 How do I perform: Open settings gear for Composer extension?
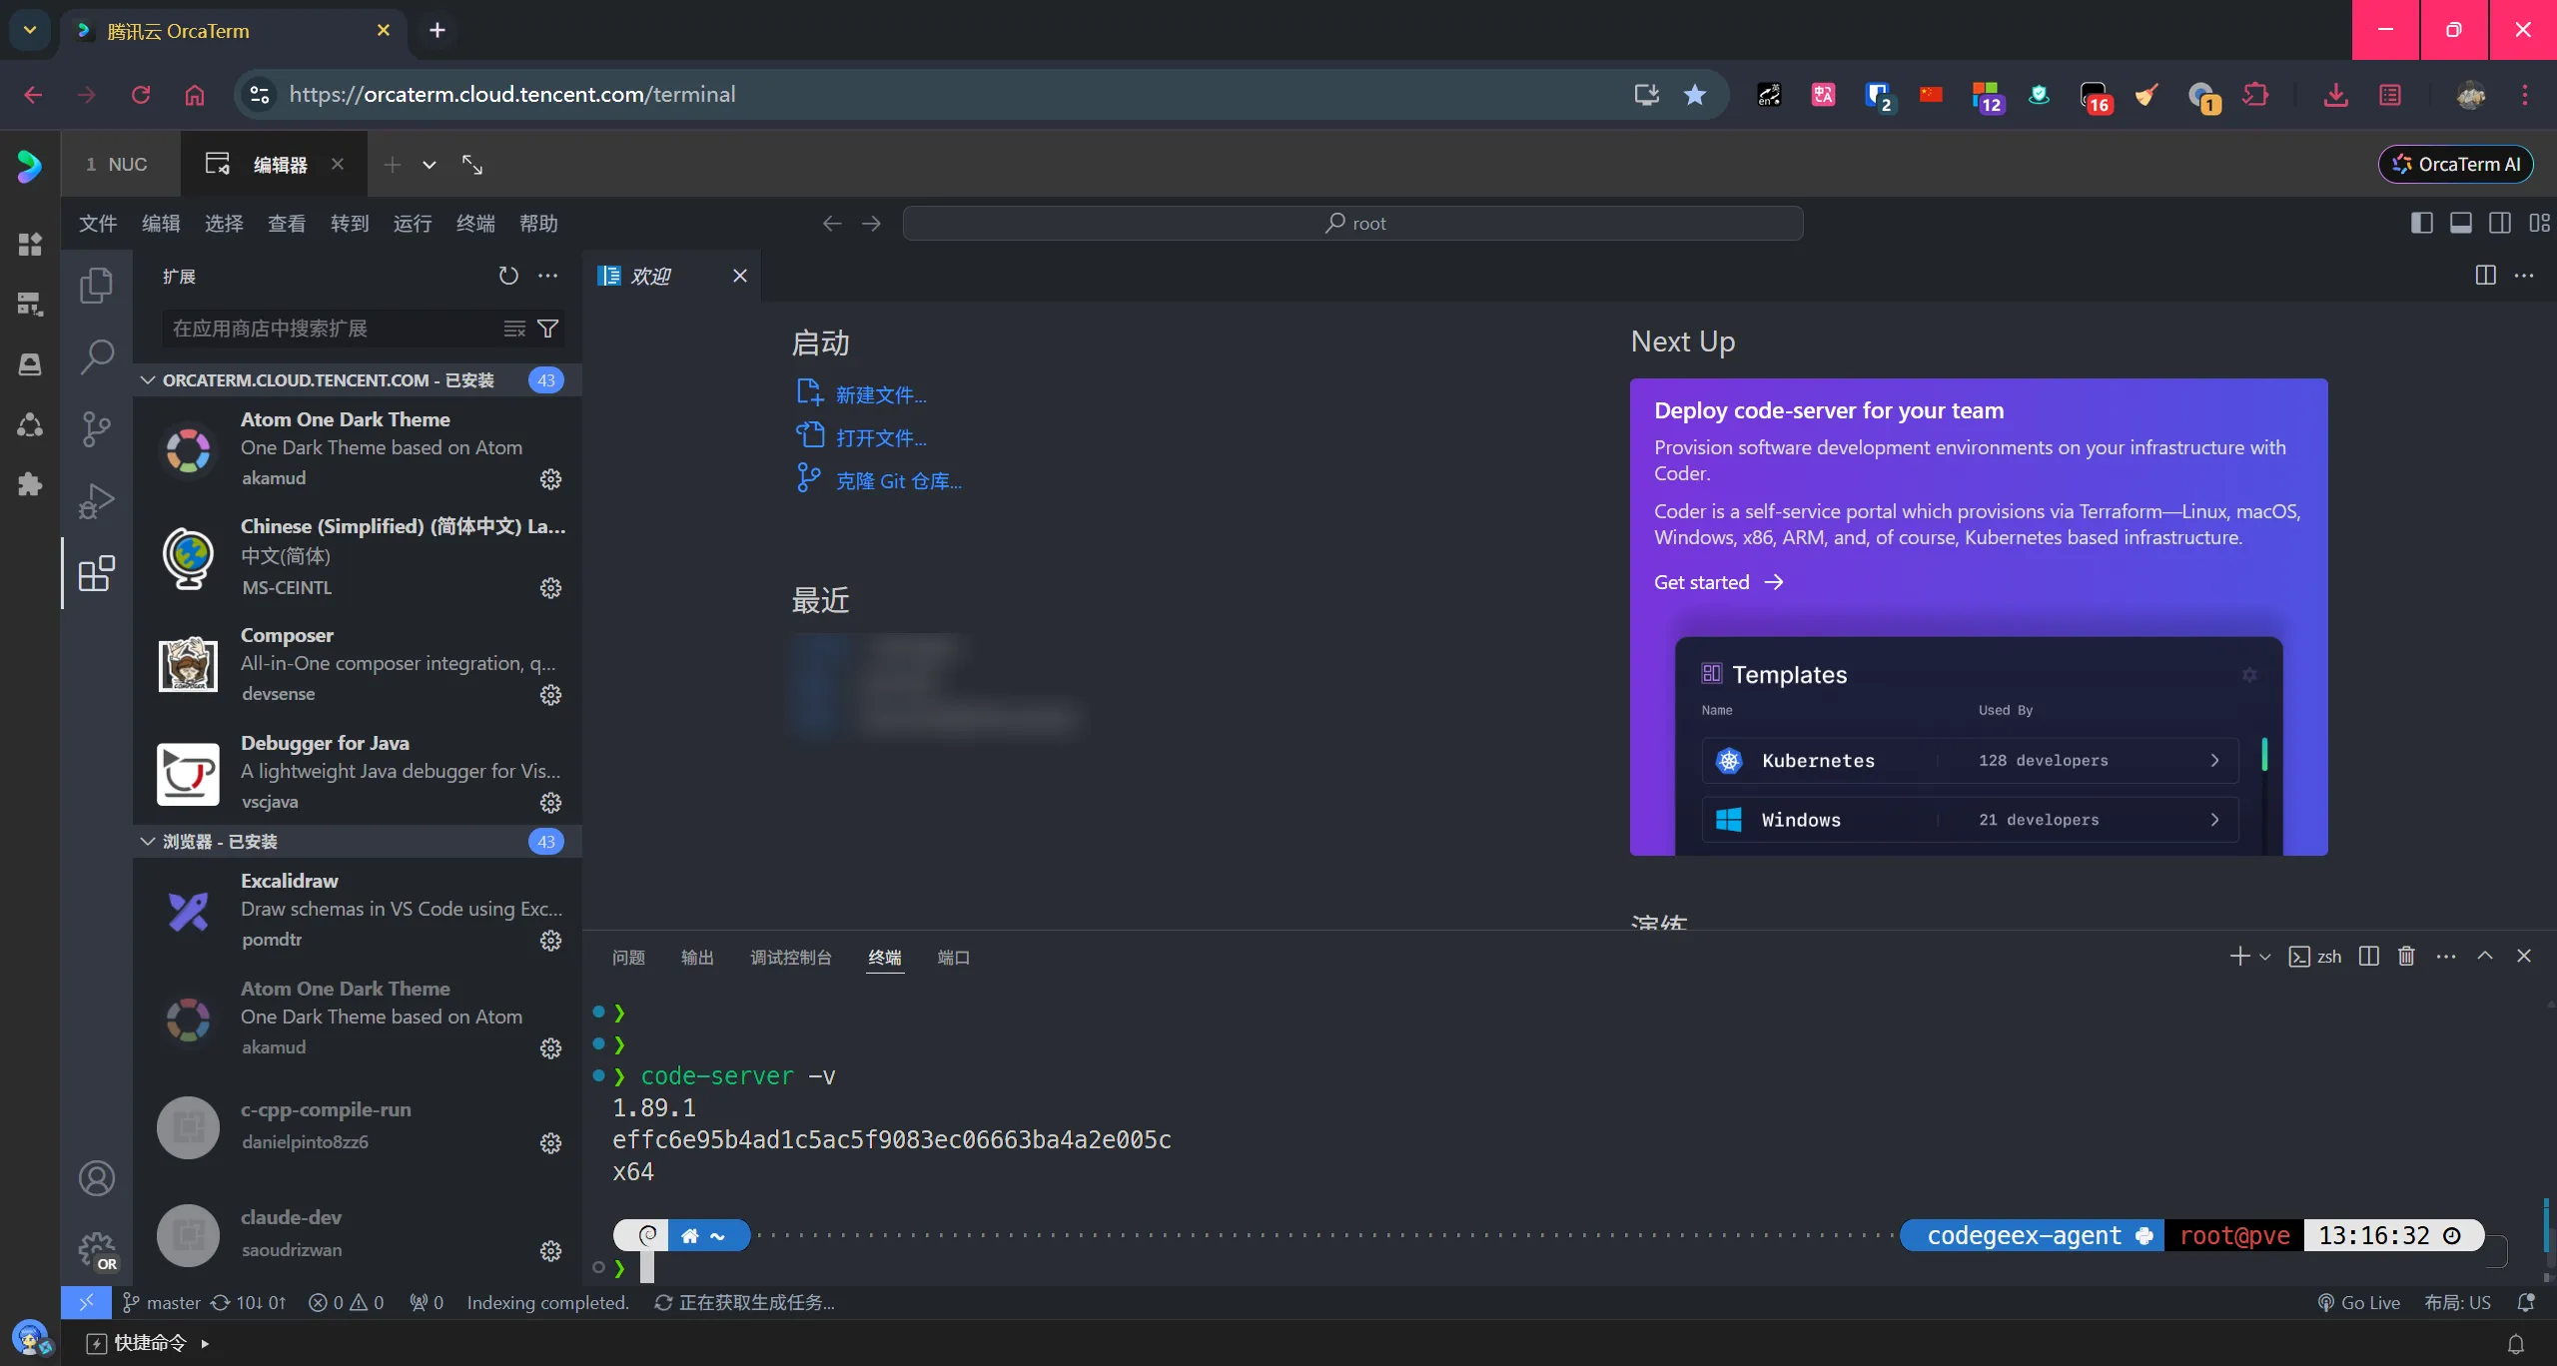[x=550, y=695]
